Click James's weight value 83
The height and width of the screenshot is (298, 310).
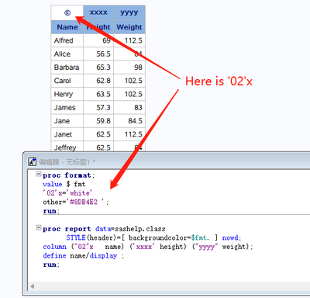click(x=138, y=108)
